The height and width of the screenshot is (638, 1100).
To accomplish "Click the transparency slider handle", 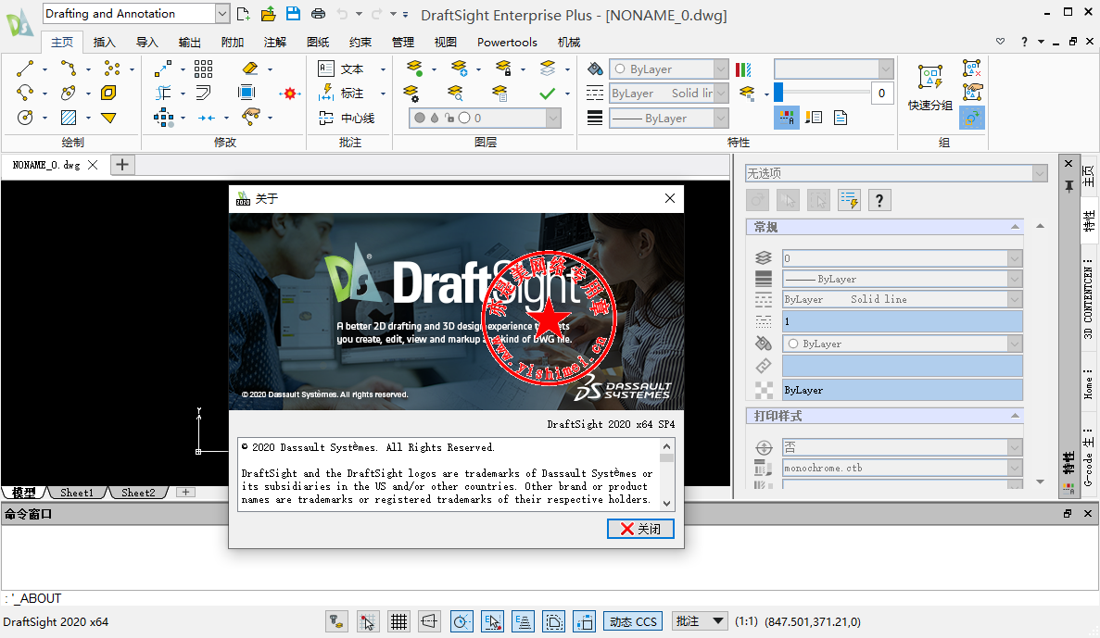I will [778, 93].
